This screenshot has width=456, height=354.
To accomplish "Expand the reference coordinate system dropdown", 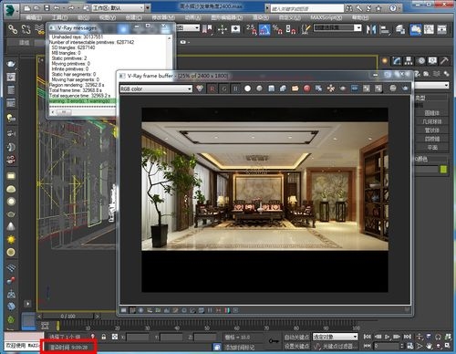I will 188,28.
